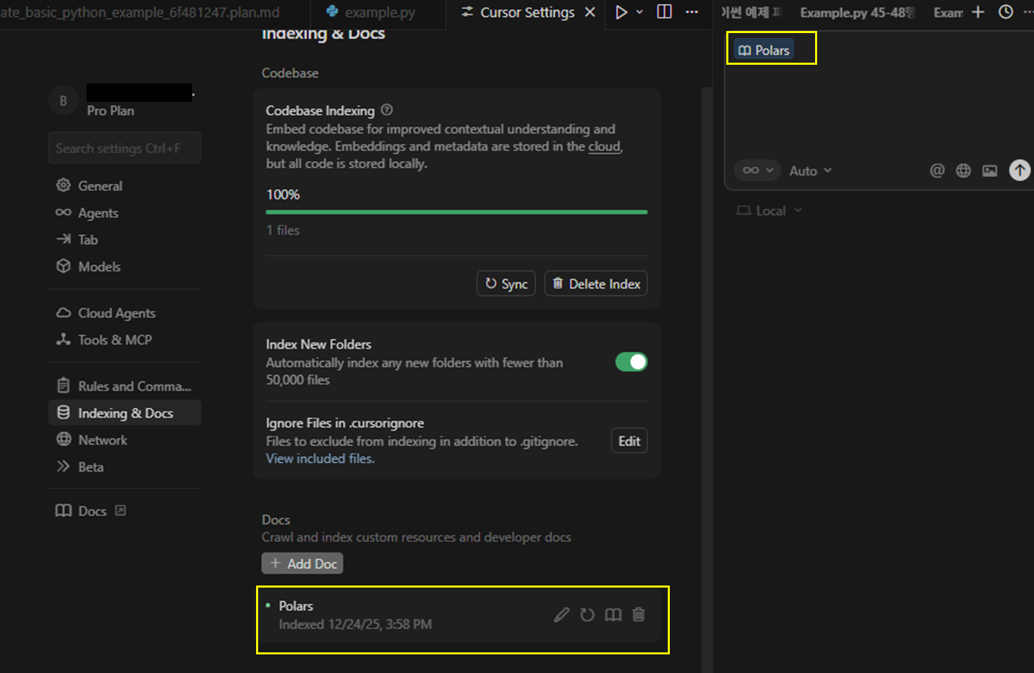Open the Auto model dropdown

coord(810,171)
